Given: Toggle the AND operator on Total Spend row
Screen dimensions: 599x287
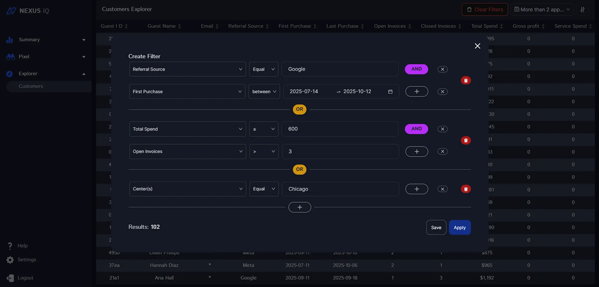Looking at the screenshot, I should coord(416,129).
